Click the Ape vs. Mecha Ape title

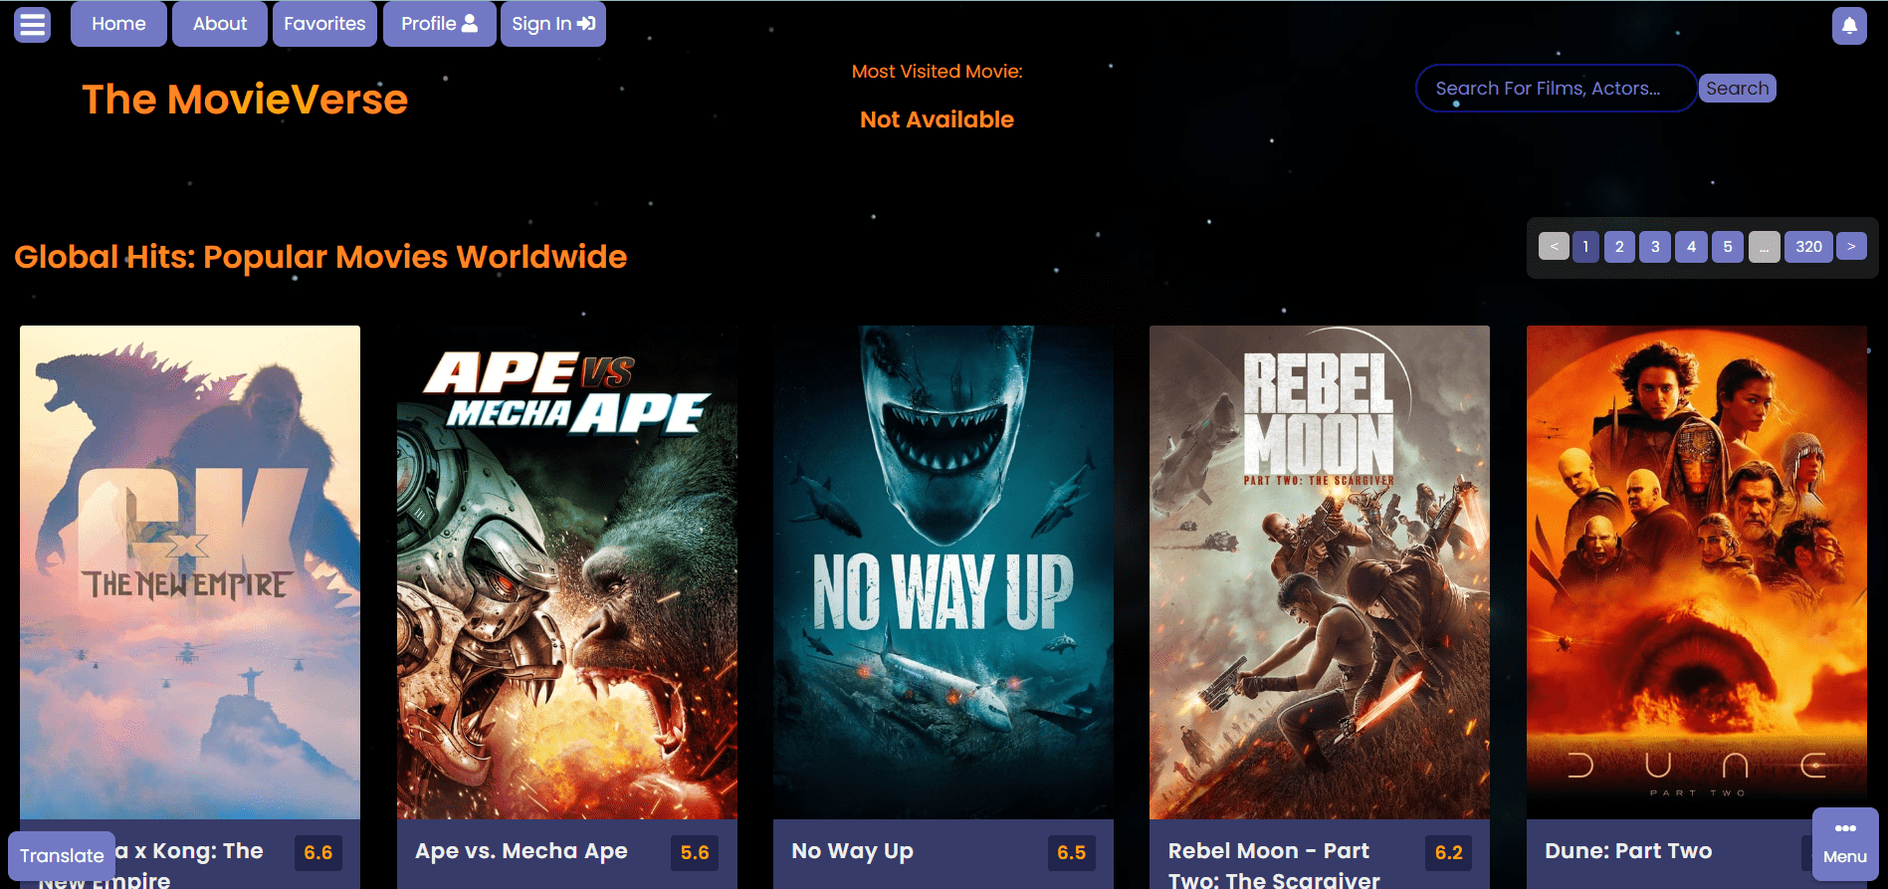(522, 851)
